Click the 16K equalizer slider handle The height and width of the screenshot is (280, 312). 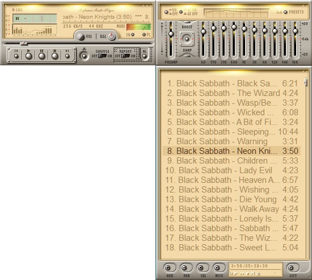pos(296,31)
